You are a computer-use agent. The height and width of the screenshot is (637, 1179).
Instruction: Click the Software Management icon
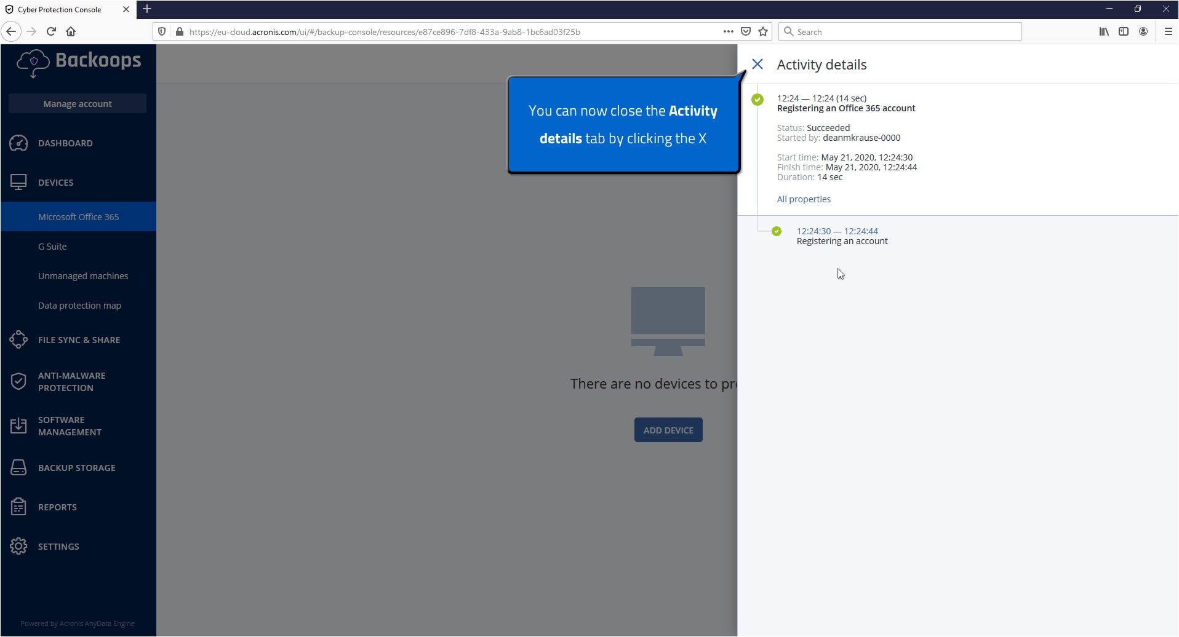(x=18, y=425)
